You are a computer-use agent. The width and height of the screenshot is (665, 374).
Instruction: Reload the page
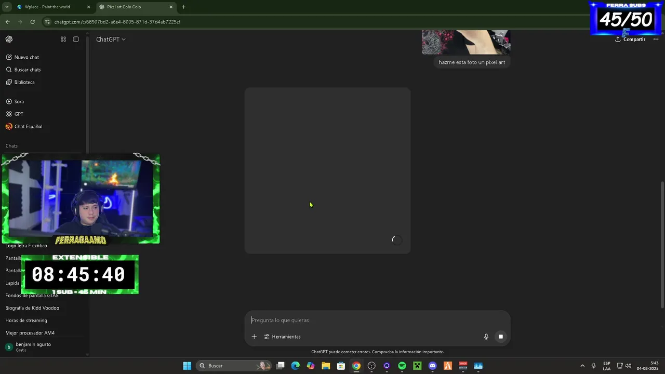tap(33, 22)
